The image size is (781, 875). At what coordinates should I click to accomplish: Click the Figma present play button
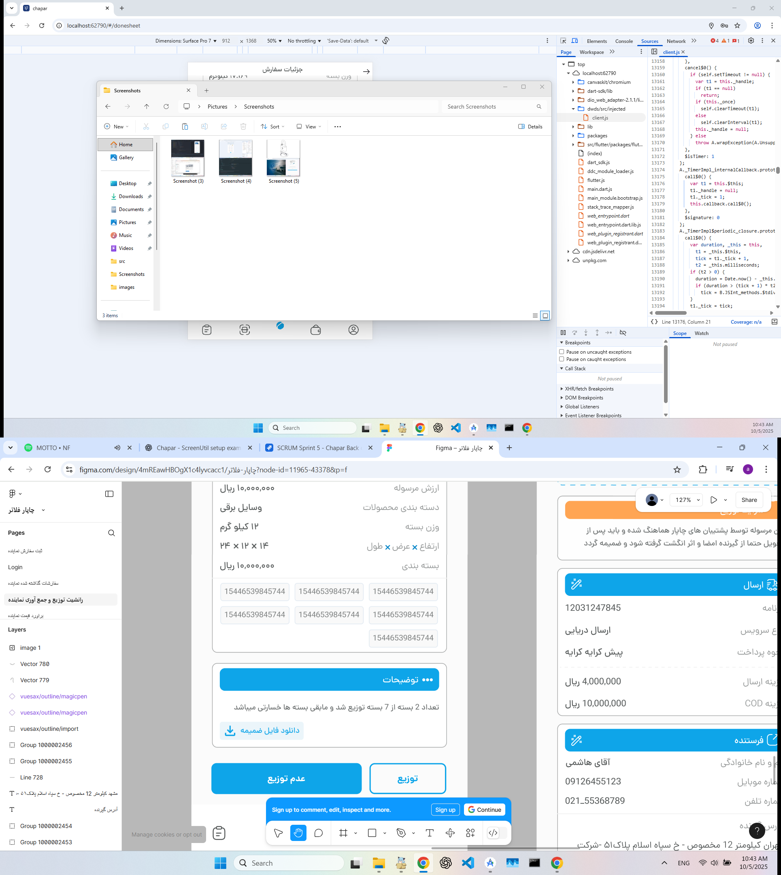point(713,500)
